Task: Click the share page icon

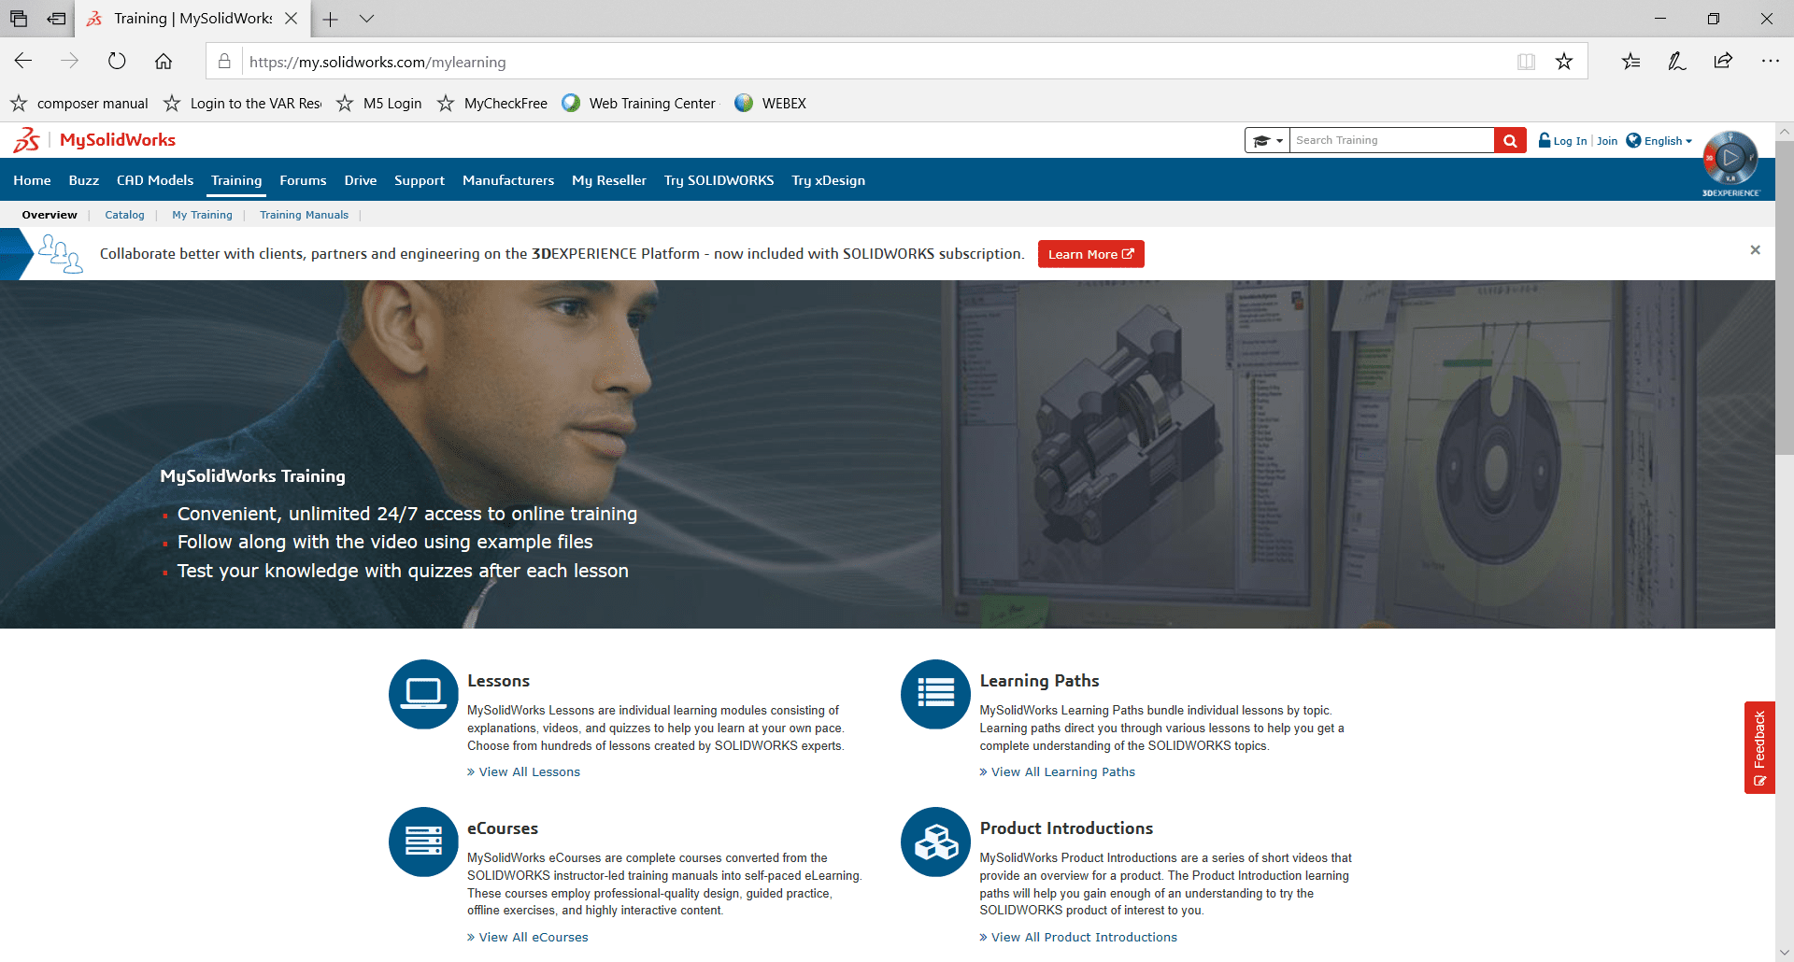Action: pos(1723,62)
